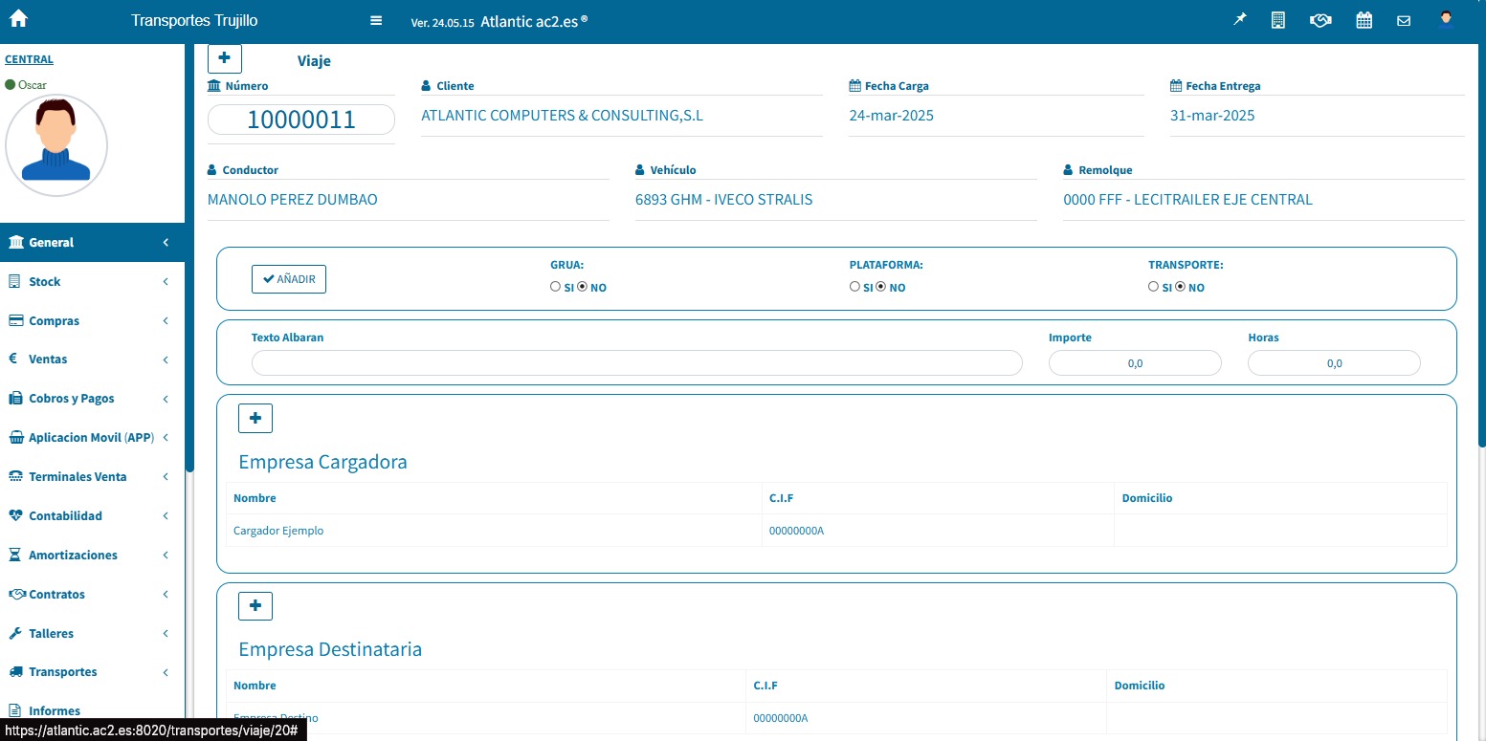1486x741 pixels.
Task: Click plus button above Empresa Cargadora
Action: [x=255, y=418]
